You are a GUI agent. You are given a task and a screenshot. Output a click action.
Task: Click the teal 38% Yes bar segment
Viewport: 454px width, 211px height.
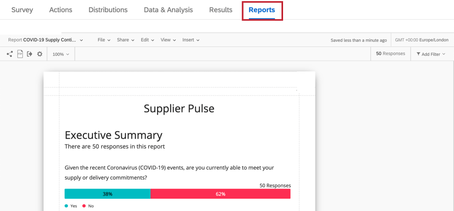[107, 194]
